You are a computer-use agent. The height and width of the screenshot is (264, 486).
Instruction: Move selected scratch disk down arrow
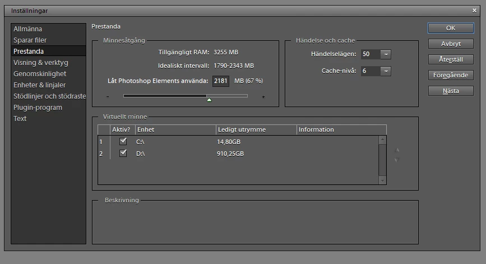[397, 160]
